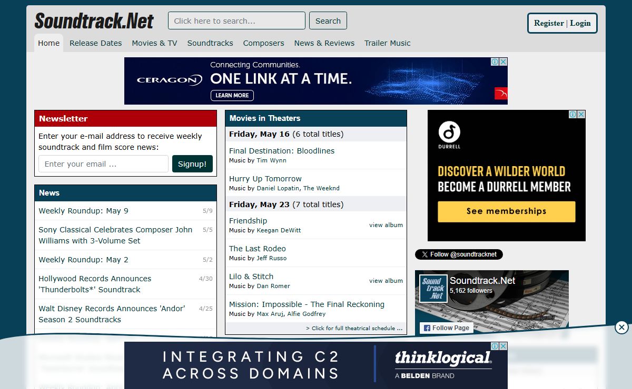Open composer Dan Romer's page
The height and width of the screenshot is (389, 632).
273,286
